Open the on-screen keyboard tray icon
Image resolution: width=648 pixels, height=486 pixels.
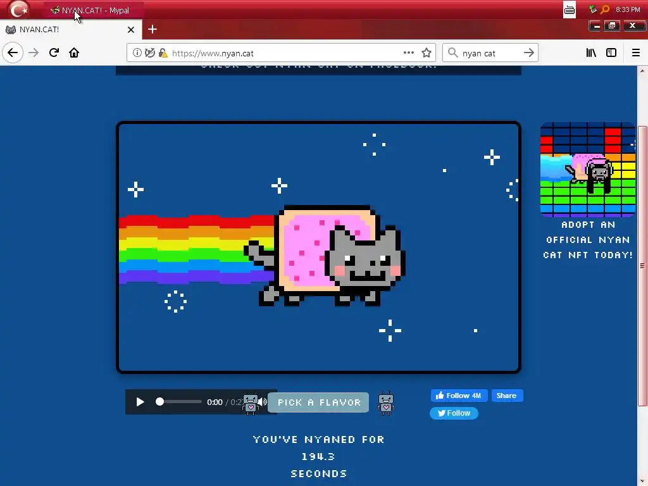(x=570, y=9)
